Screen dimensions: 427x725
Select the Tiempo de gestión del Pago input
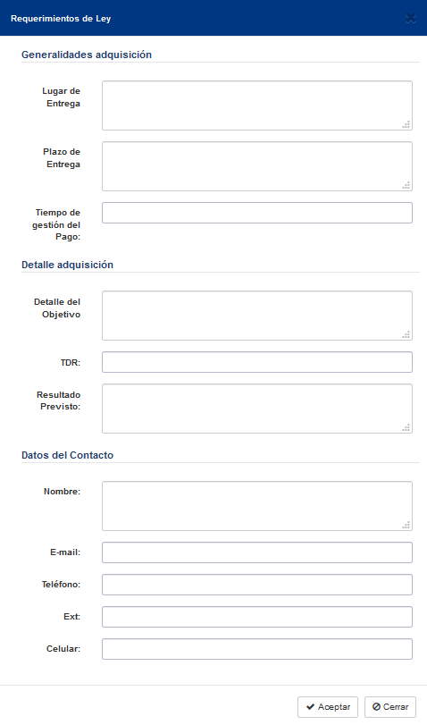257,213
